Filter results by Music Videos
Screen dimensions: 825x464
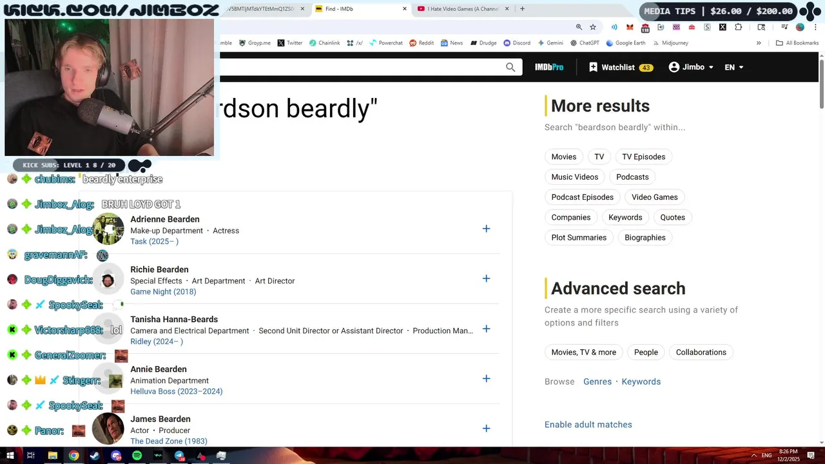point(575,177)
